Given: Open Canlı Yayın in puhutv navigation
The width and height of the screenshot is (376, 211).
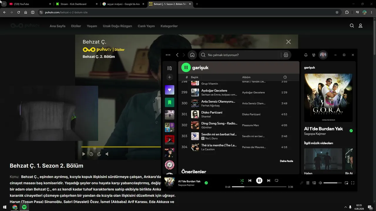Looking at the screenshot, I should (146, 26).
